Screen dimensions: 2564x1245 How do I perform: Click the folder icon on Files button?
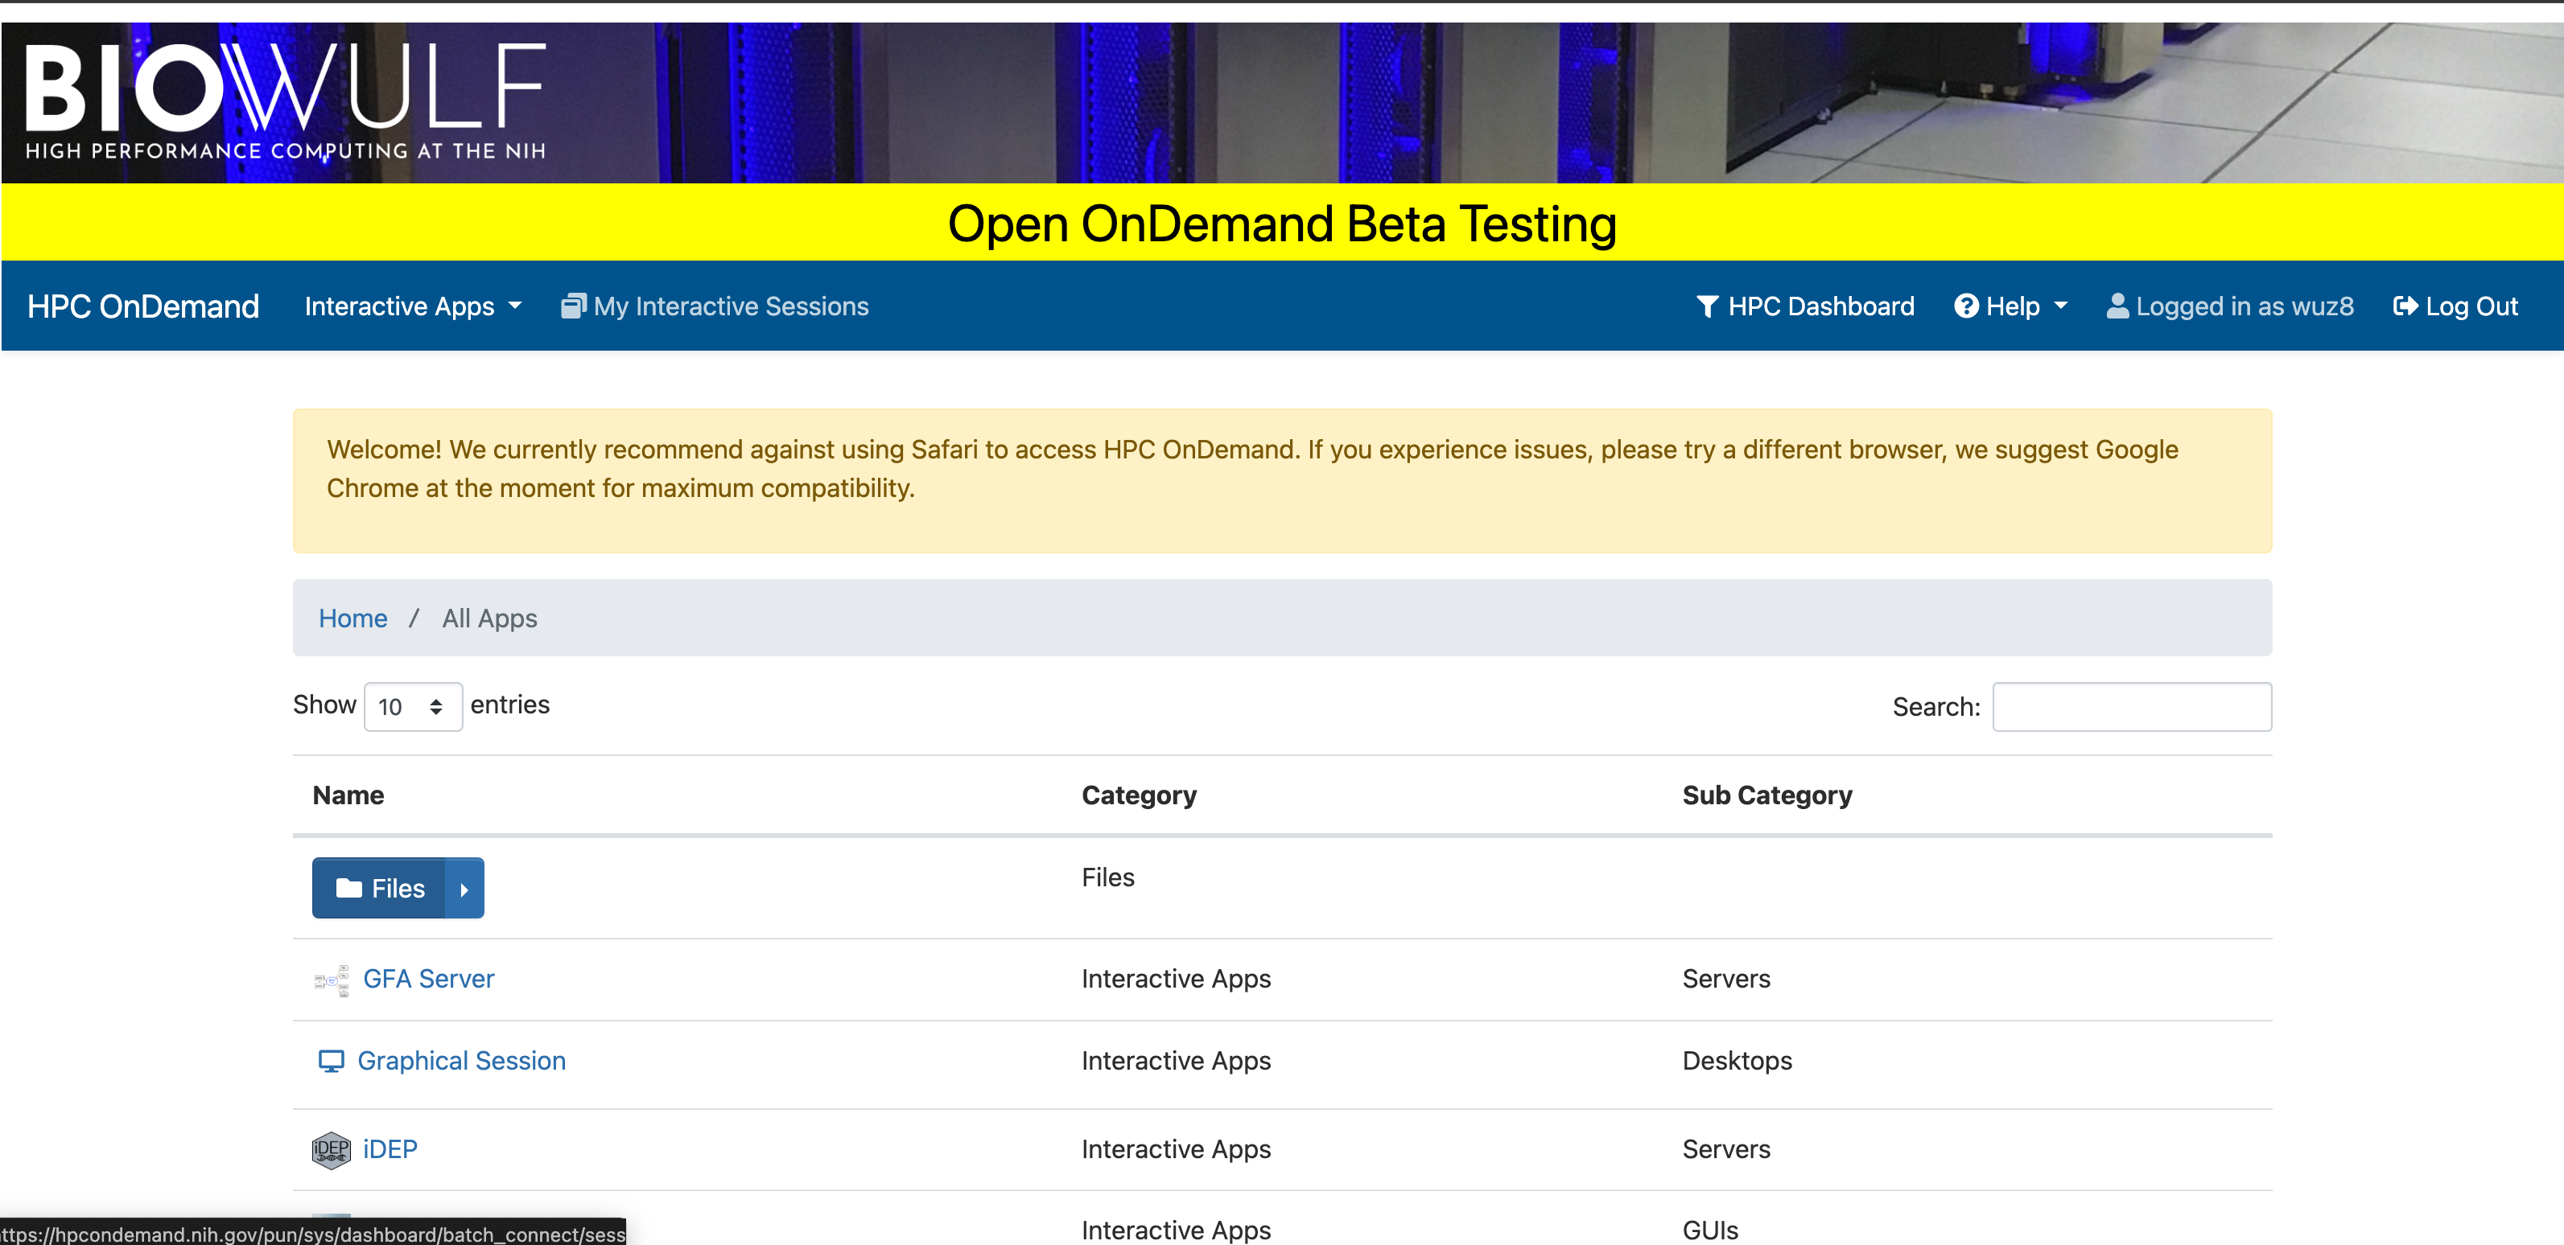click(348, 888)
